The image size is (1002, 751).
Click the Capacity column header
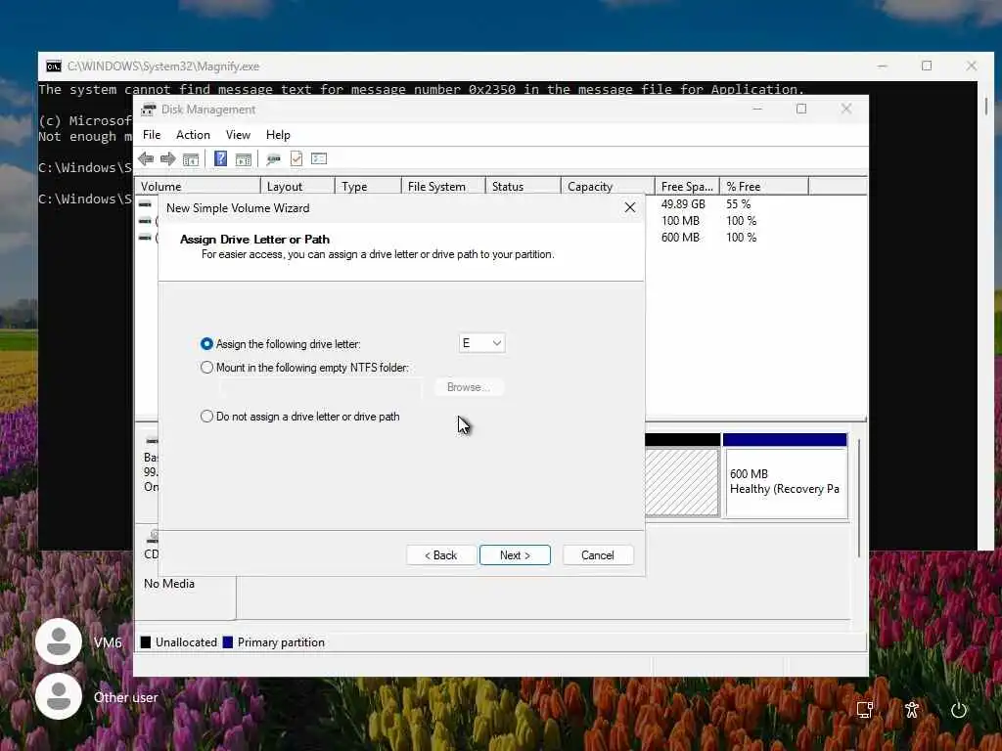click(608, 187)
